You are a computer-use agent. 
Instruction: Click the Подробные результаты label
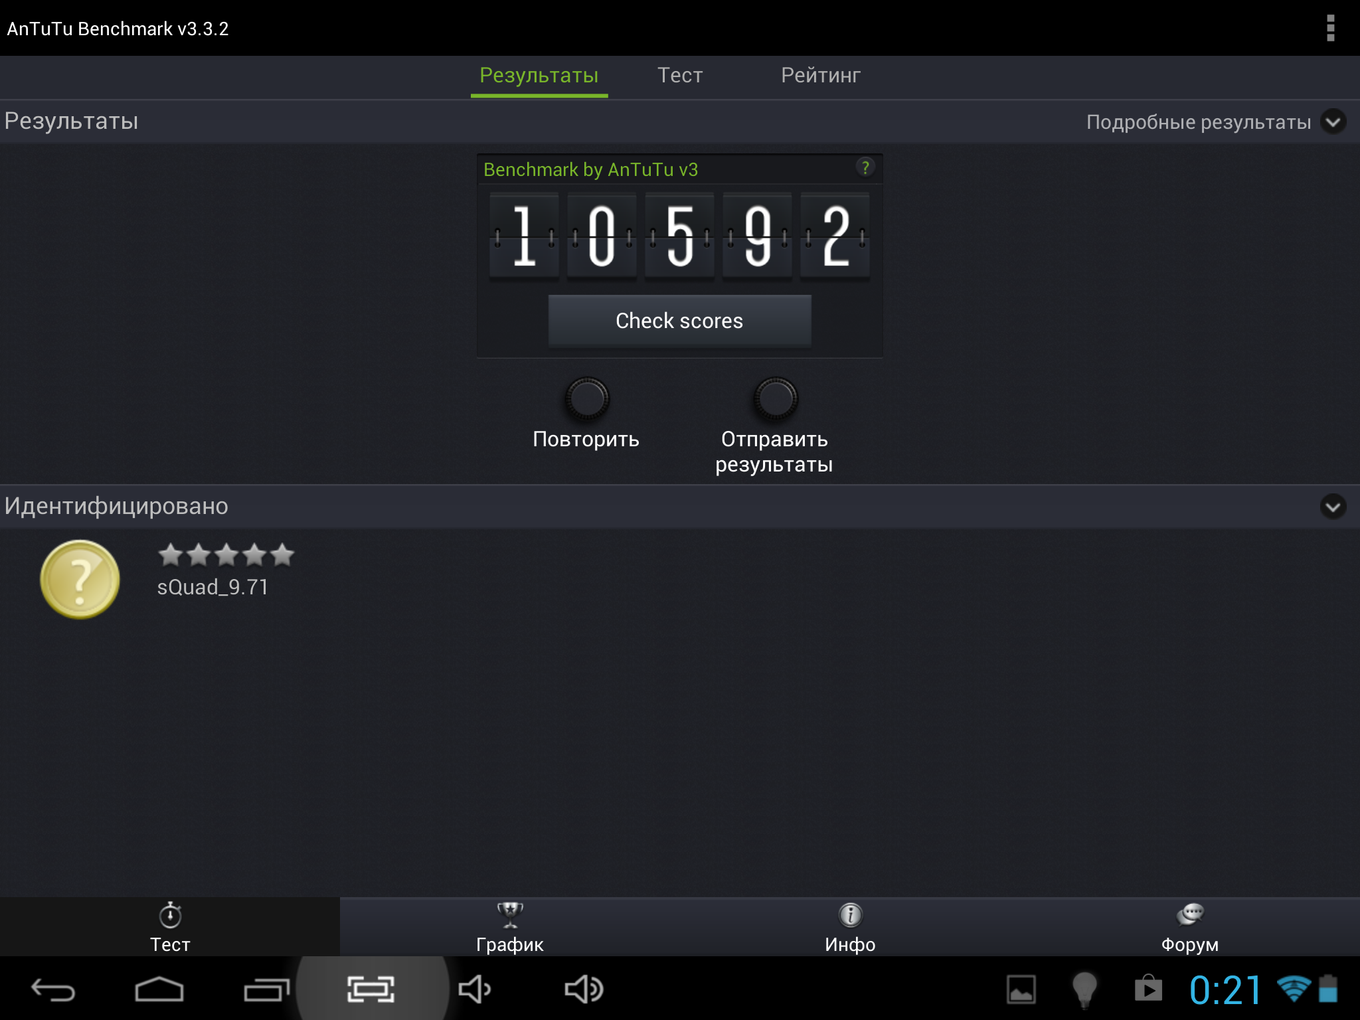(1199, 122)
